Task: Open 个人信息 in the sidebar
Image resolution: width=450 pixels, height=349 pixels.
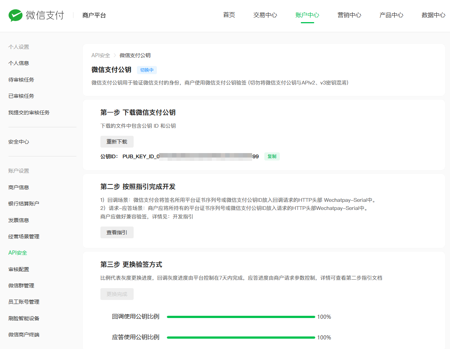Action: tap(19, 63)
